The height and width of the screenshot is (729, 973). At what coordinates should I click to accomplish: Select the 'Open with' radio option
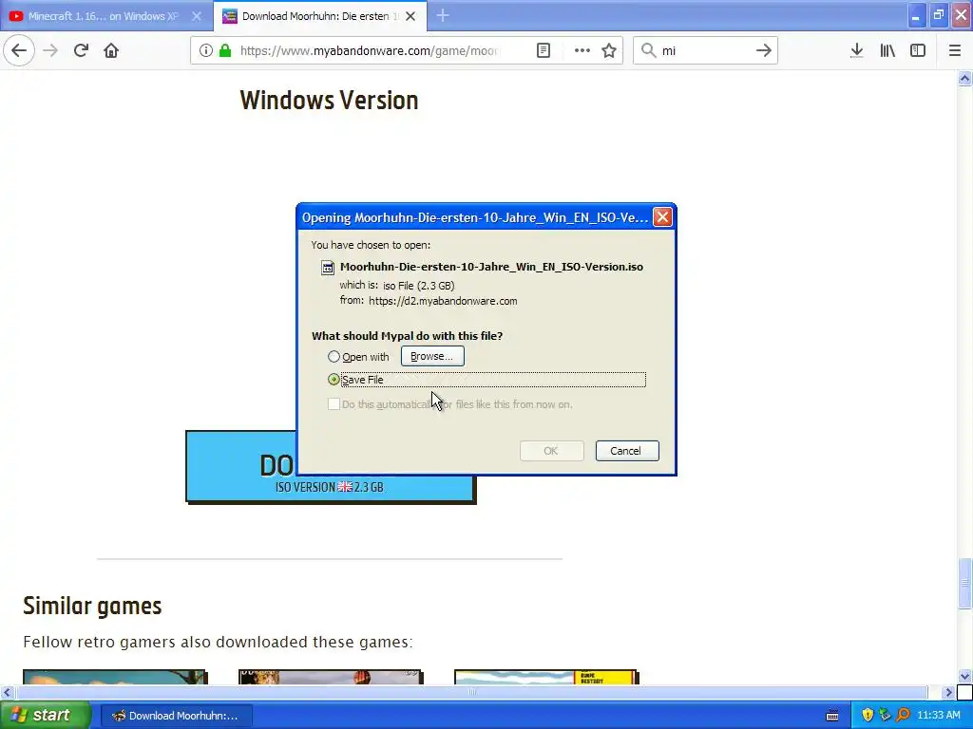click(x=334, y=357)
